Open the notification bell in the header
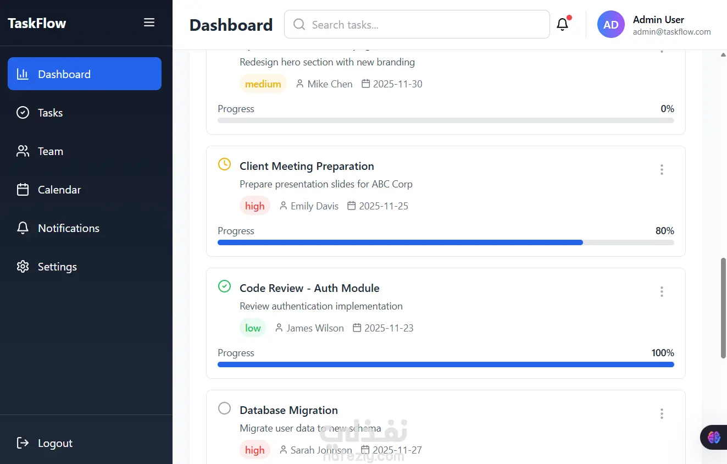This screenshot has width=727, height=464. 563,24
